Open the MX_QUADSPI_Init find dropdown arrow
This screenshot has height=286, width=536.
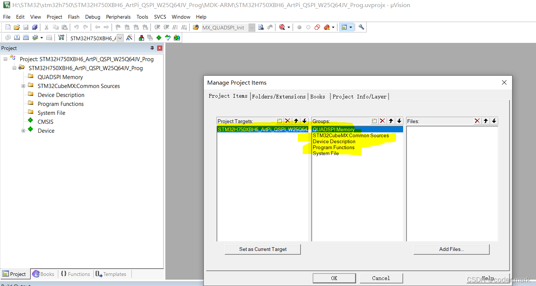pyautogui.click(x=252, y=28)
